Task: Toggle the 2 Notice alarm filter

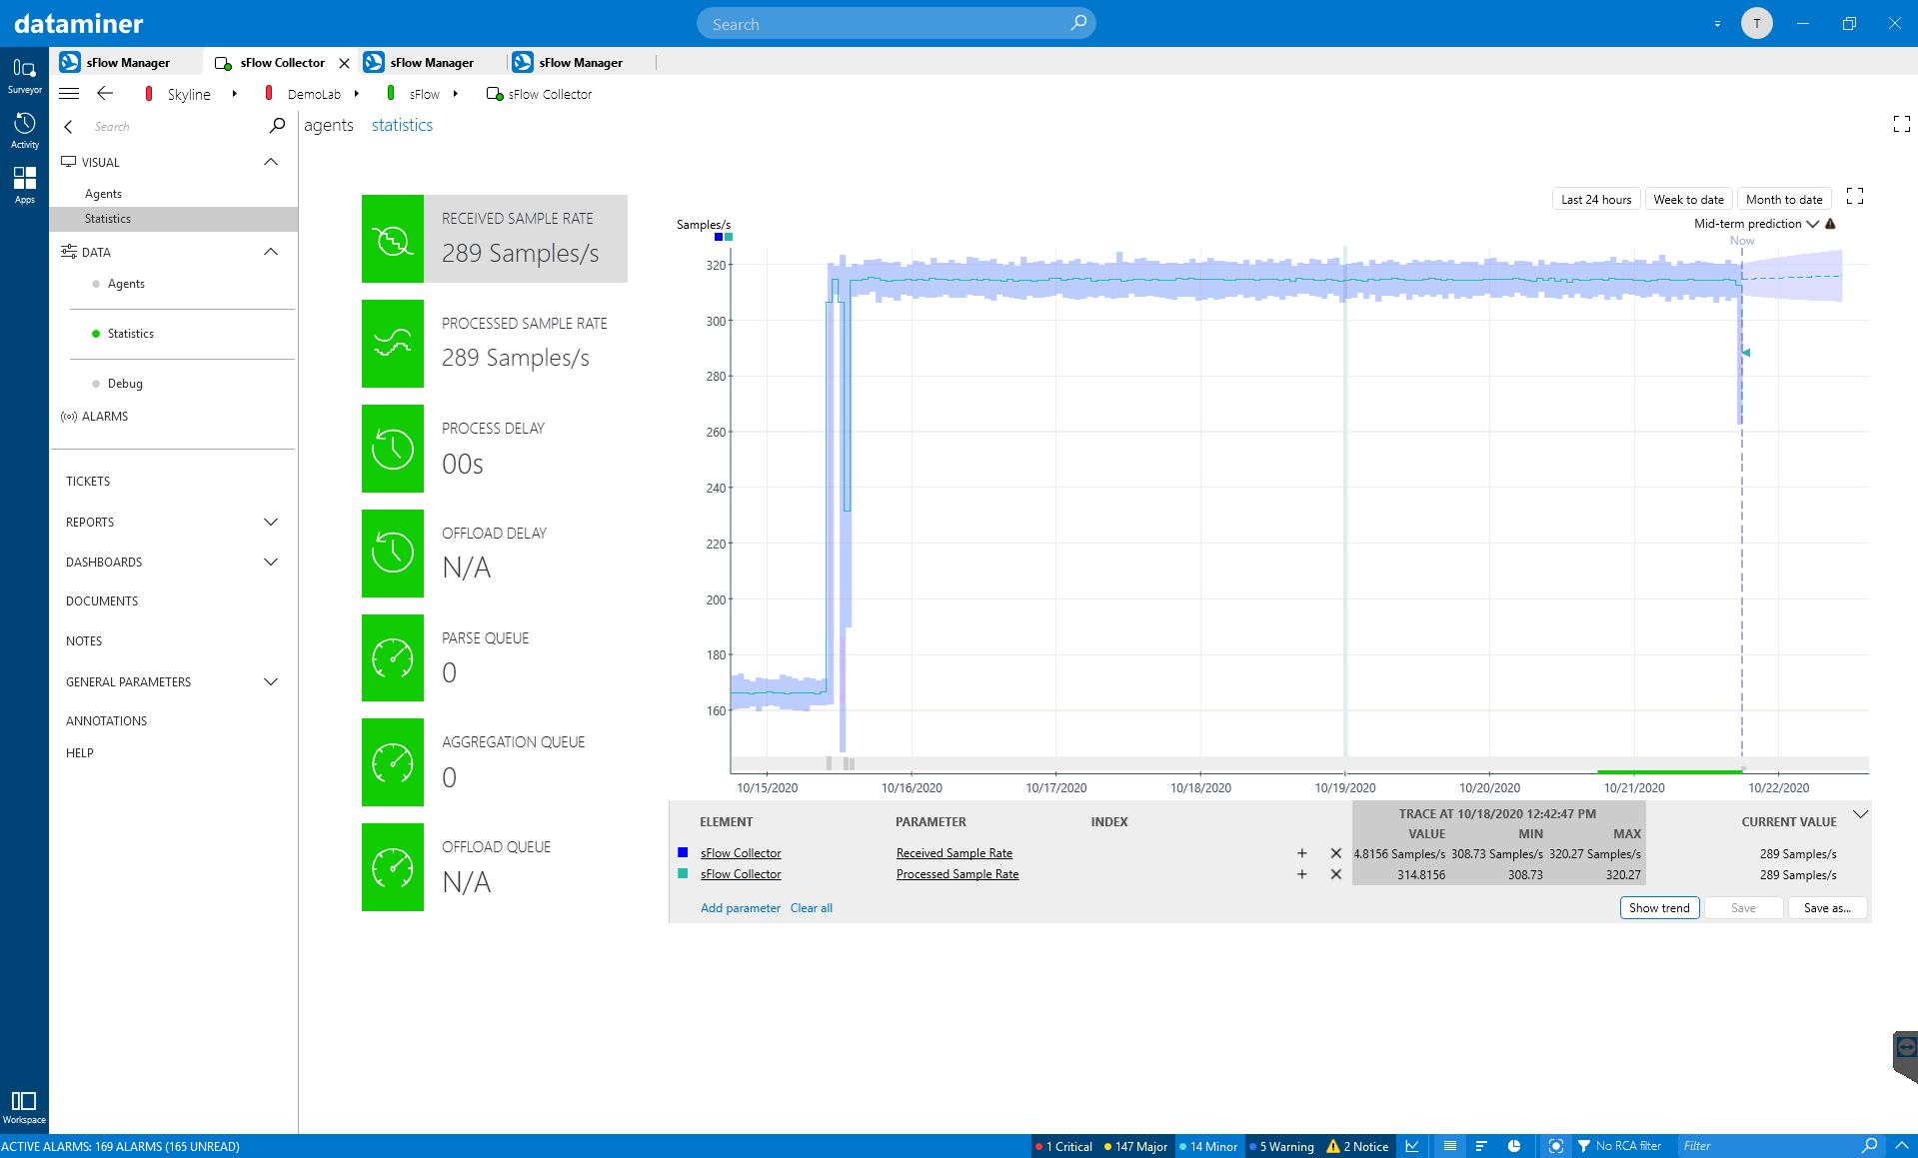Action: click(x=1357, y=1146)
